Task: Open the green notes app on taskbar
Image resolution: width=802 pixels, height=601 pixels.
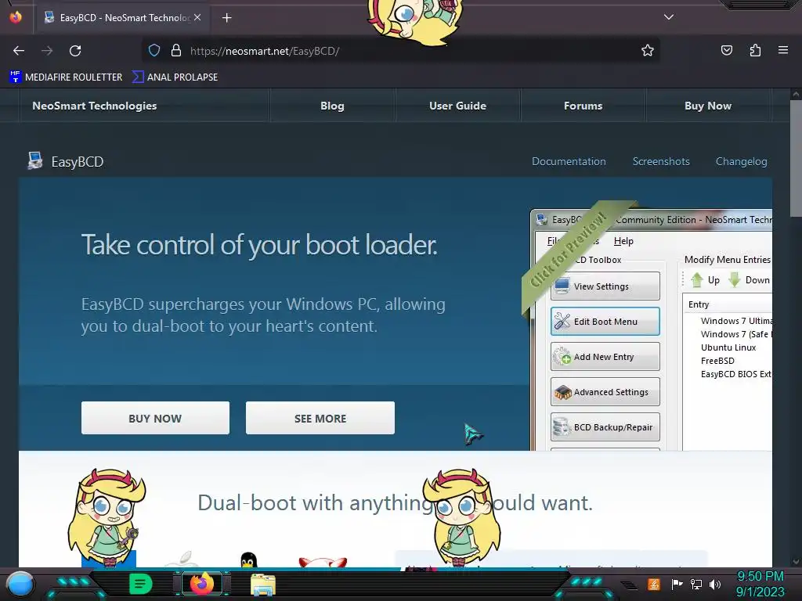Action: [141, 584]
